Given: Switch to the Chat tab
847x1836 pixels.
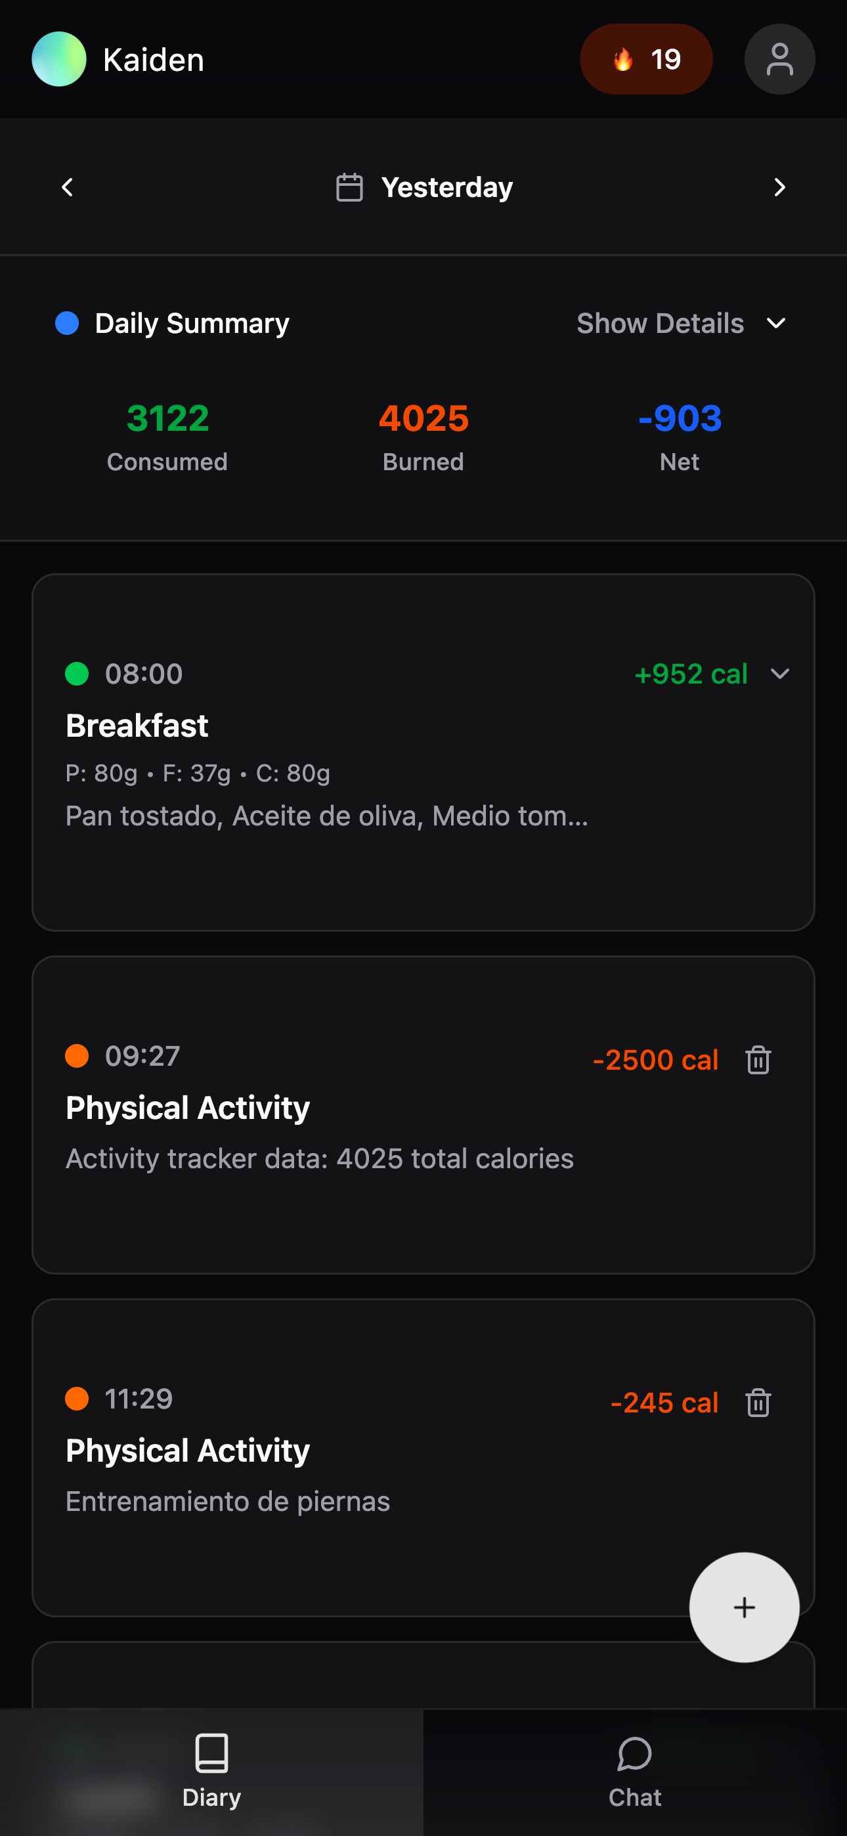Looking at the screenshot, I should [x=634, y=1772].
